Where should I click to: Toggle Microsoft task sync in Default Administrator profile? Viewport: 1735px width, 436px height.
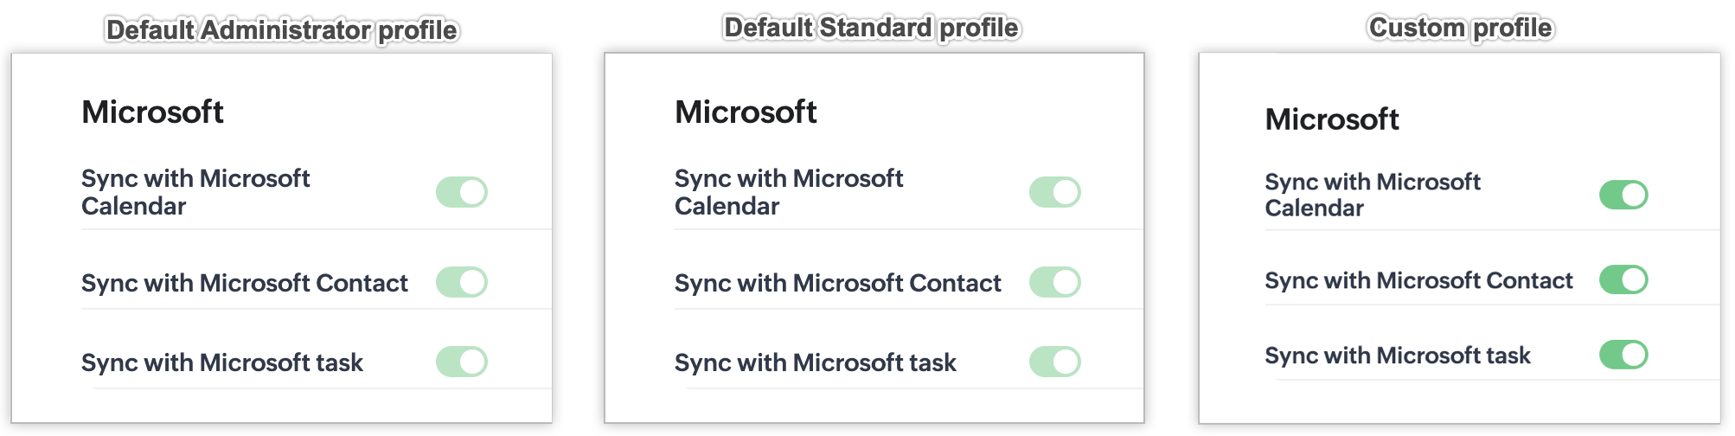coord(462,362)
